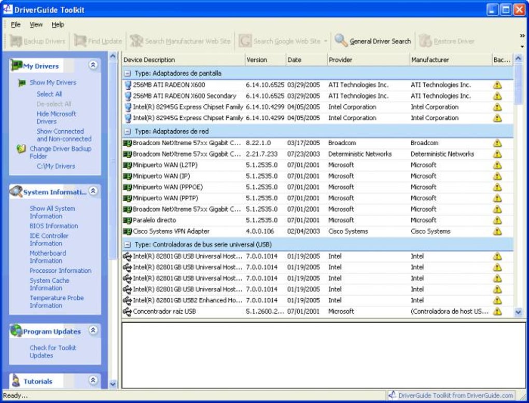
Task: Click the Restore Driver toolbar icon
Action: 425,41
